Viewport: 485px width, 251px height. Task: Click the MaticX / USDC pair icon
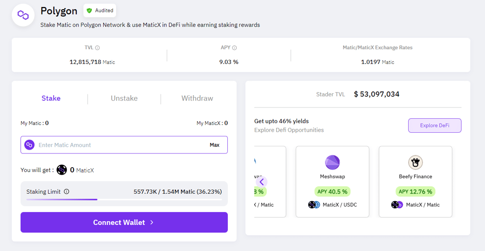314,205
